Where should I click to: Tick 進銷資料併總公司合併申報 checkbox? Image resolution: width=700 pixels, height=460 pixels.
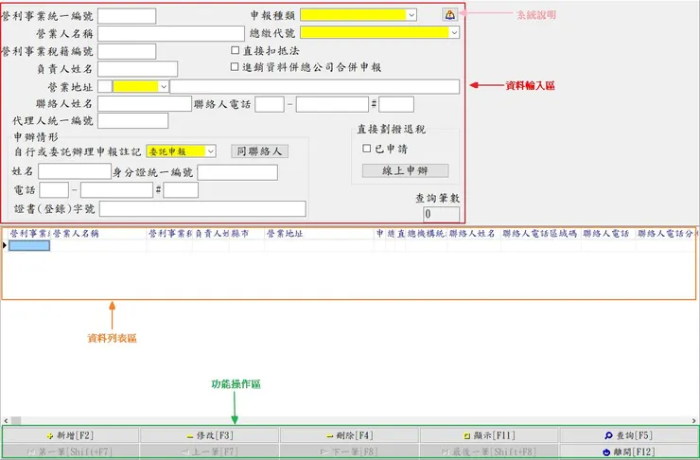235,66
